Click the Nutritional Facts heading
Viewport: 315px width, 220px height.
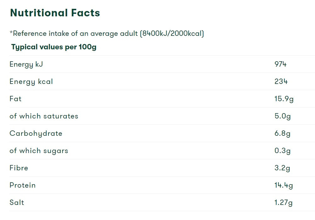(55, 13)
